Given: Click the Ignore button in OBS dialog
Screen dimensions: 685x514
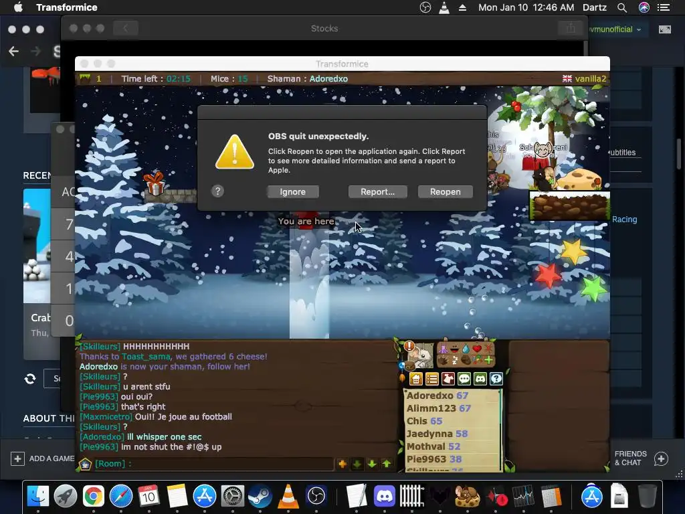Looking at the screenshot, I should (293, 192).
